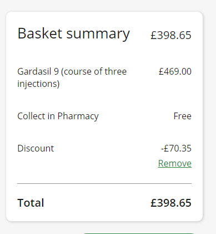Click the £469.00 Gardasil price
The width and height of the screenshot is (216, 234).
tap(175, 71)
